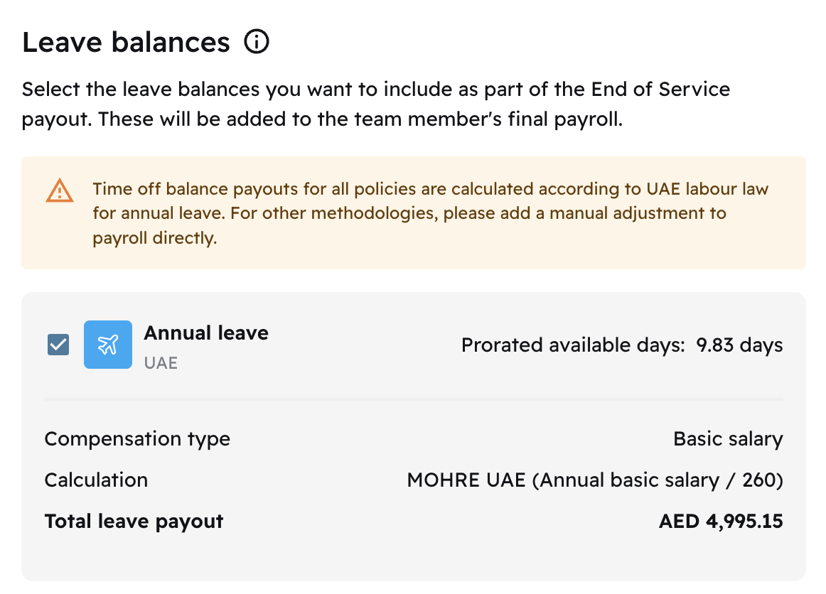Click the Basic salary value

point(728,439)
